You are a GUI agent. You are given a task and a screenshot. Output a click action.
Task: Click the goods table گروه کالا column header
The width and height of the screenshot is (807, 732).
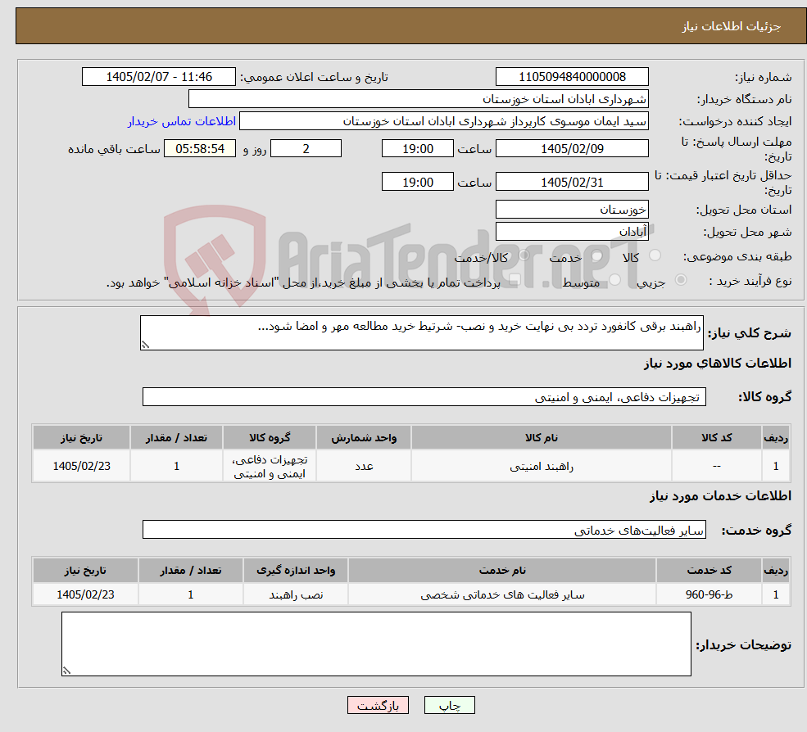270,438
